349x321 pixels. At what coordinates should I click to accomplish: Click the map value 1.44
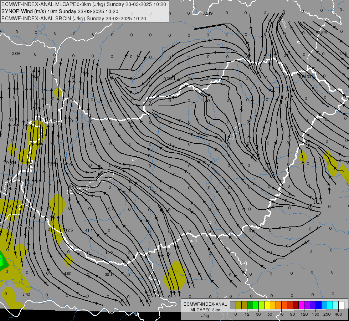coord(343,53)
